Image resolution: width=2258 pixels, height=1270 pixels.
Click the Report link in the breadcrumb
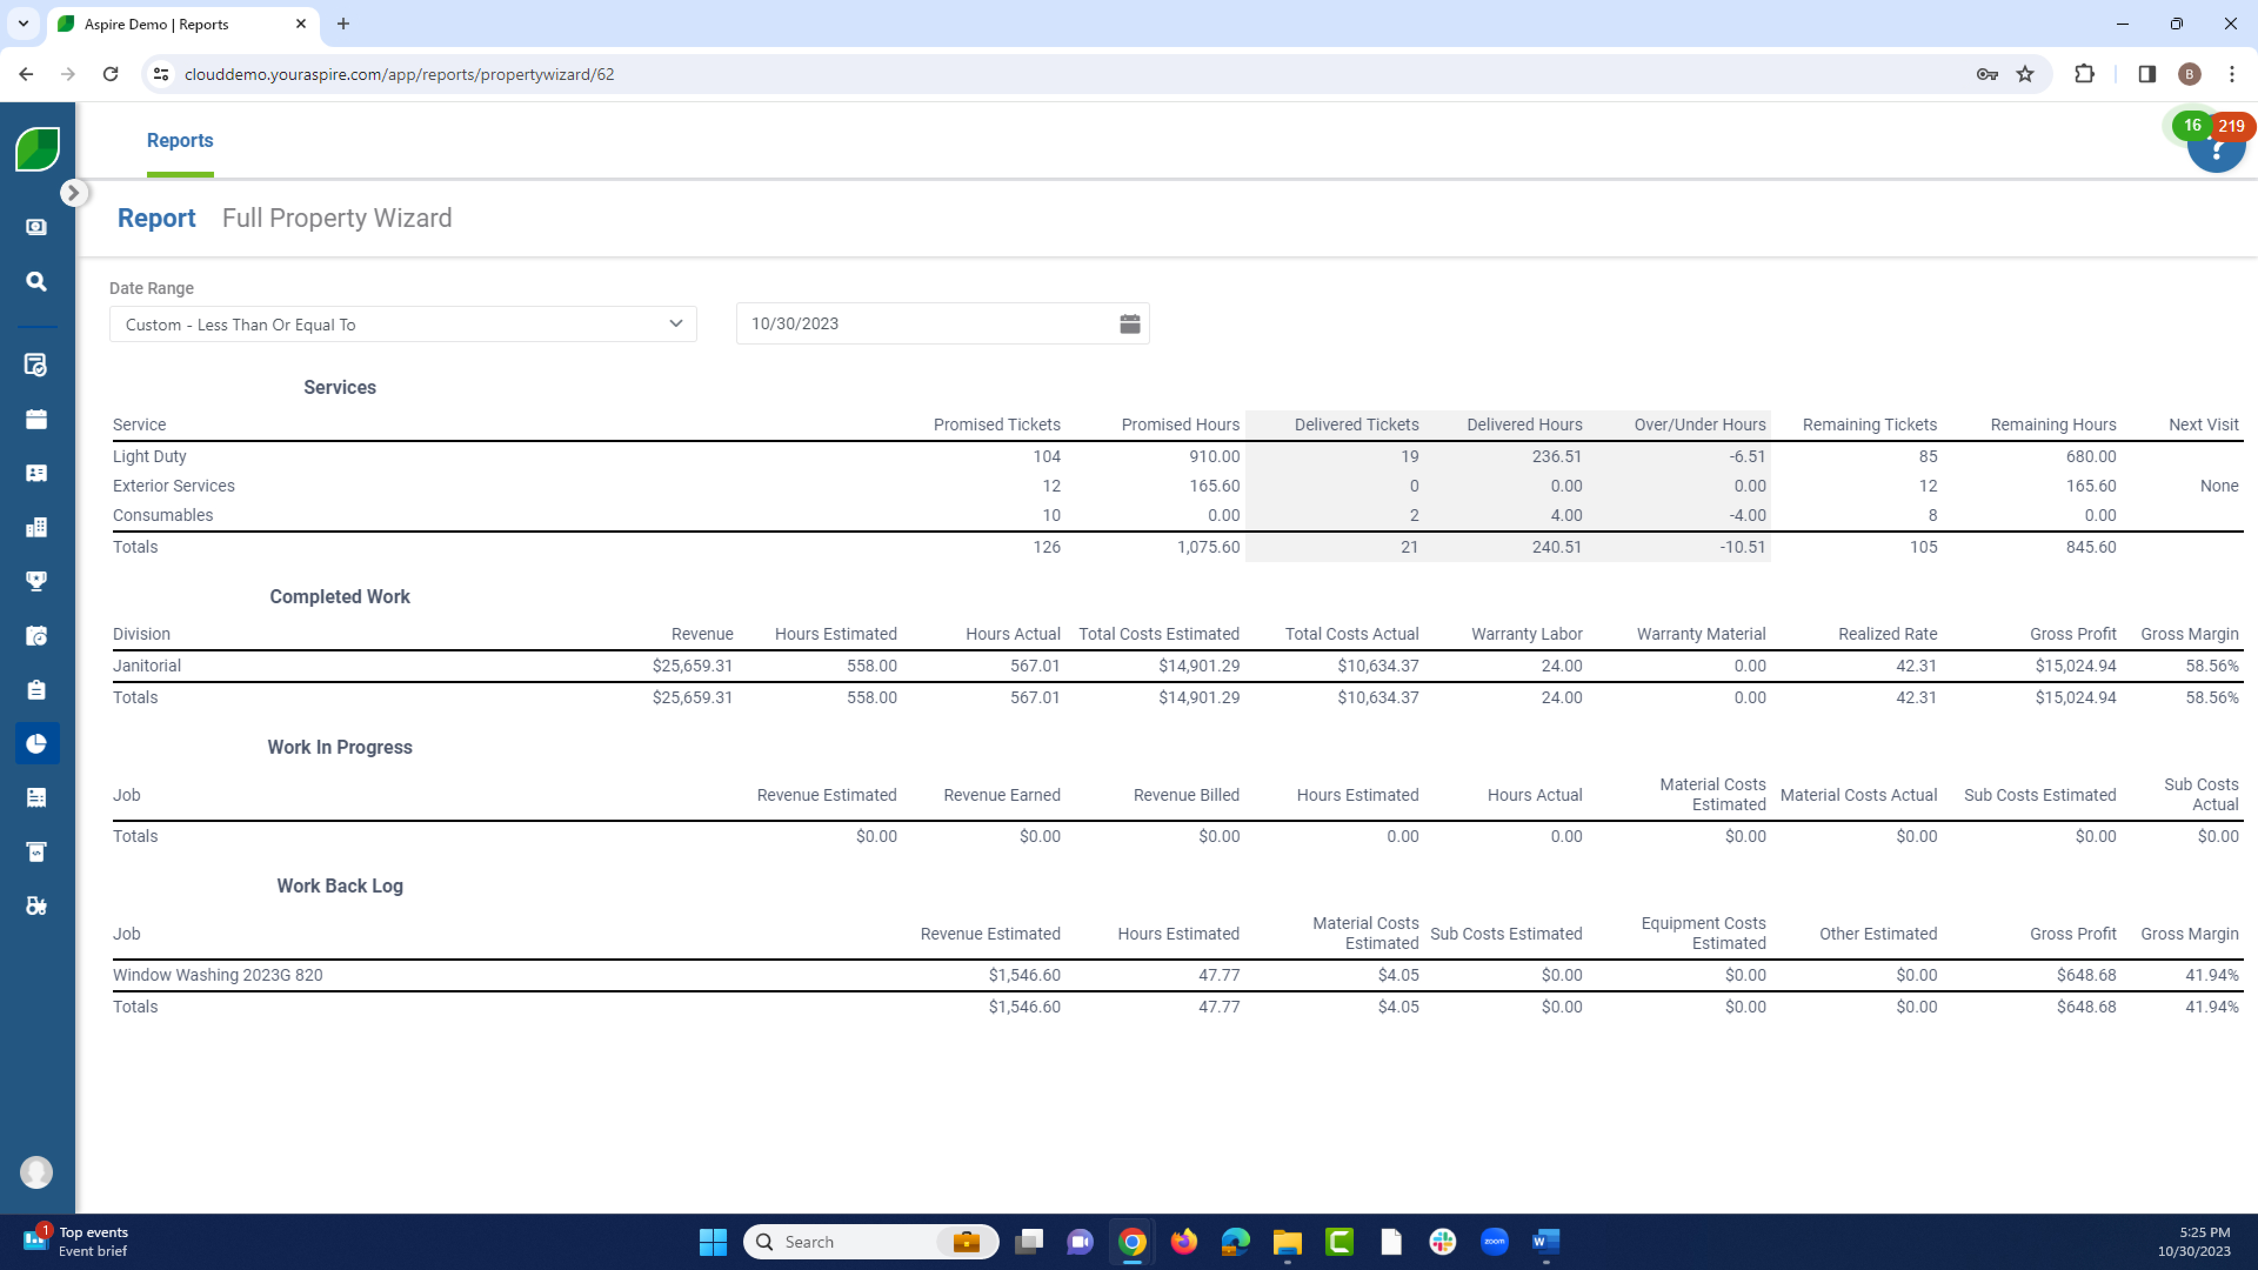click(157, 218)
